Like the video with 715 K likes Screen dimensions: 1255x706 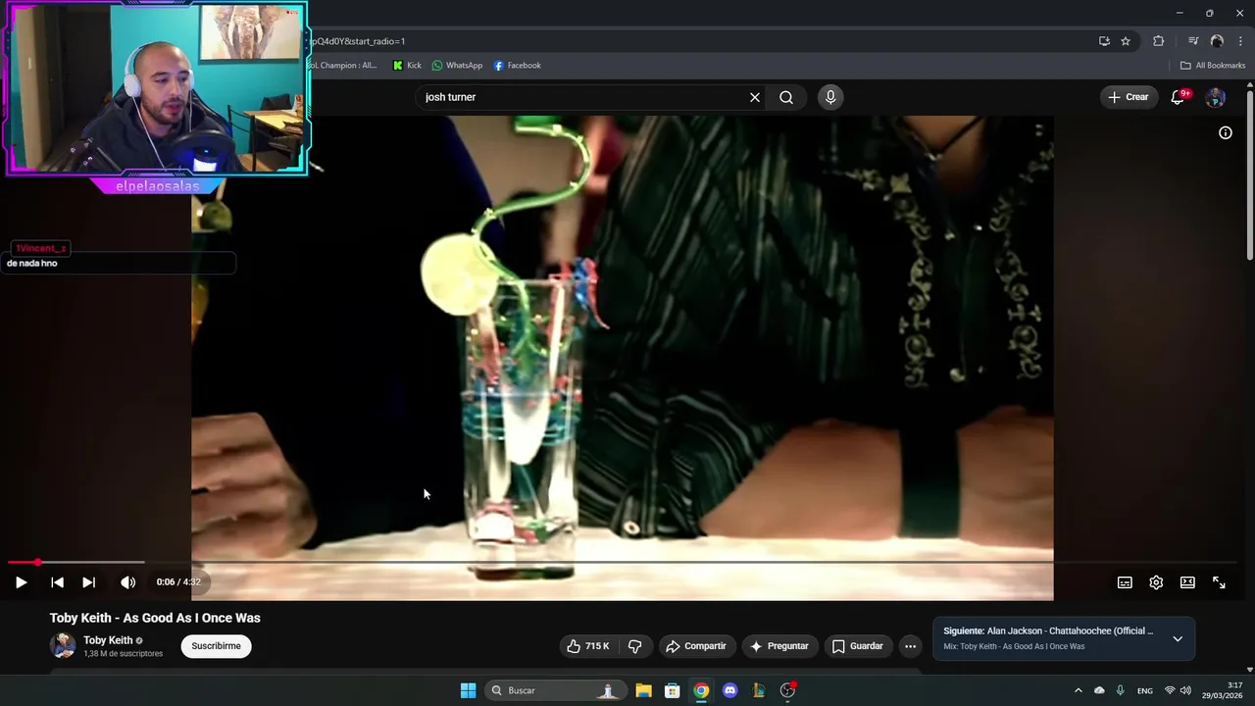[588, 646]
